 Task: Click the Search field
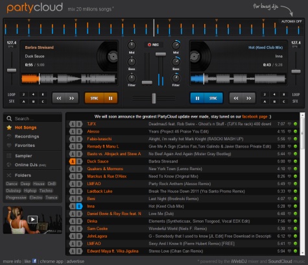point(33,118)
